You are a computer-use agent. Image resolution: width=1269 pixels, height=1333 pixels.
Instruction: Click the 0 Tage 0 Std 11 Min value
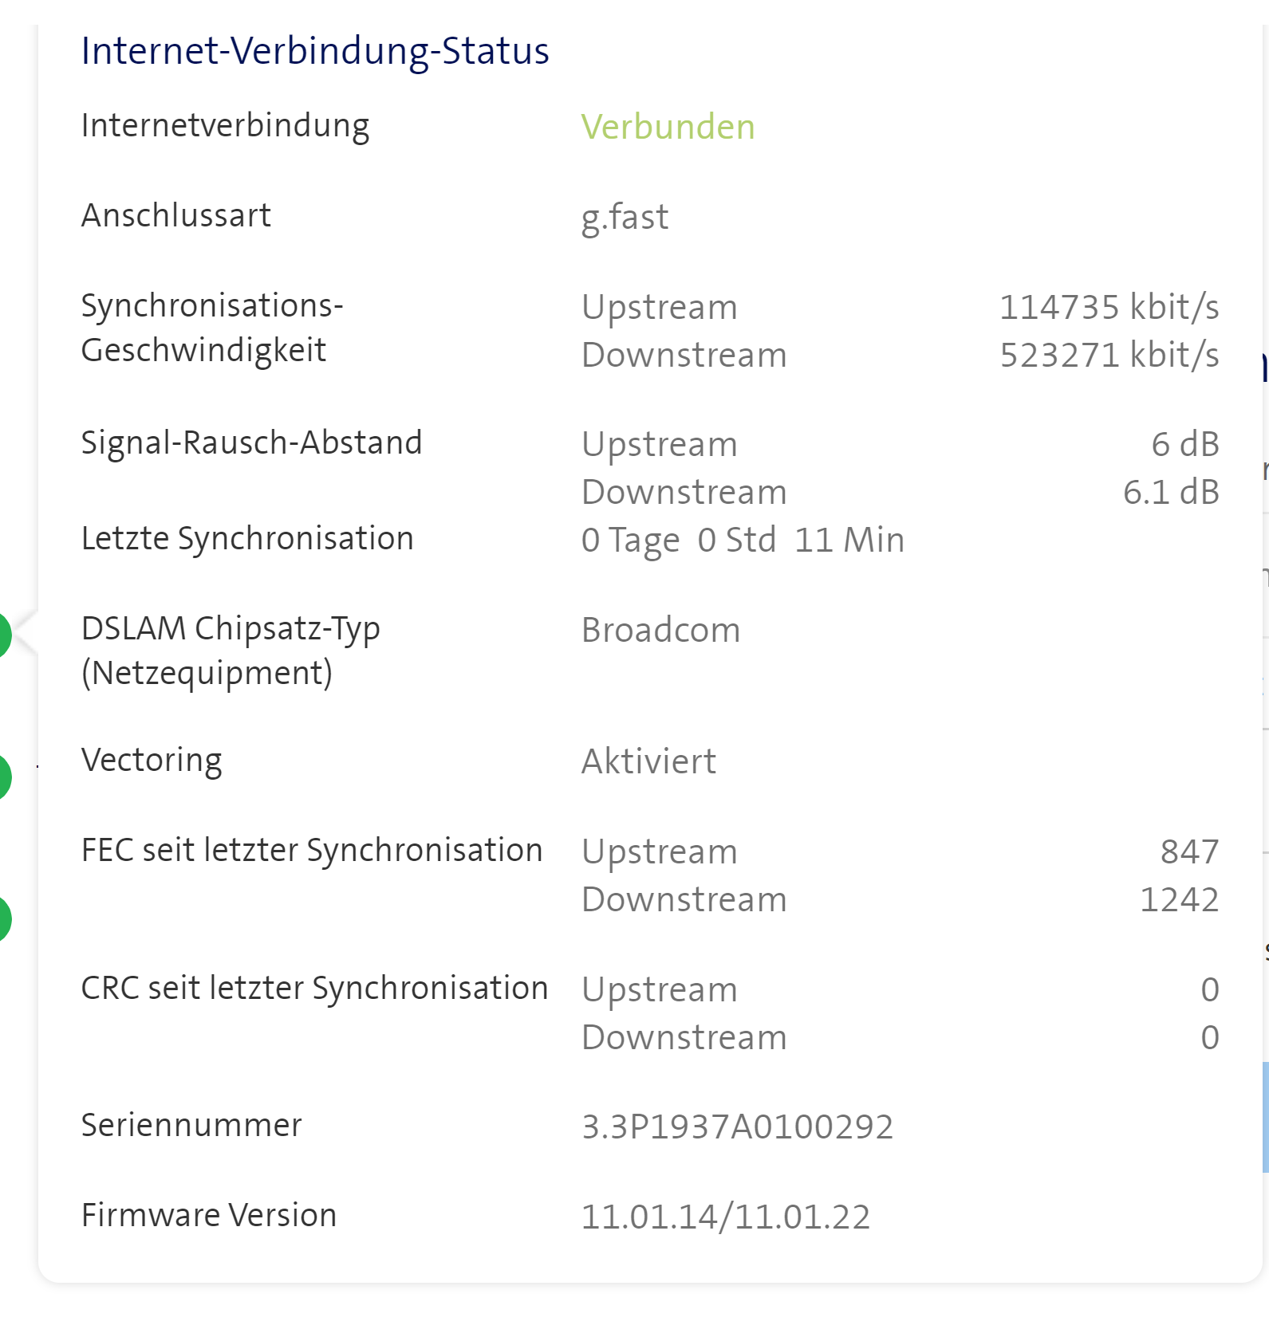pyautogui.click(x=743, y=540)
